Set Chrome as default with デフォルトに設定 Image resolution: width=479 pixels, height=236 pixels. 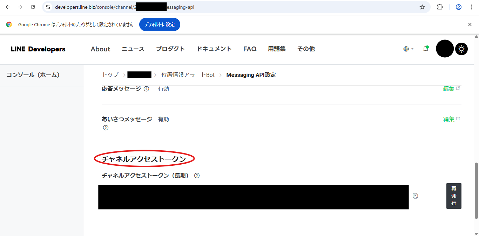(160, 24)
